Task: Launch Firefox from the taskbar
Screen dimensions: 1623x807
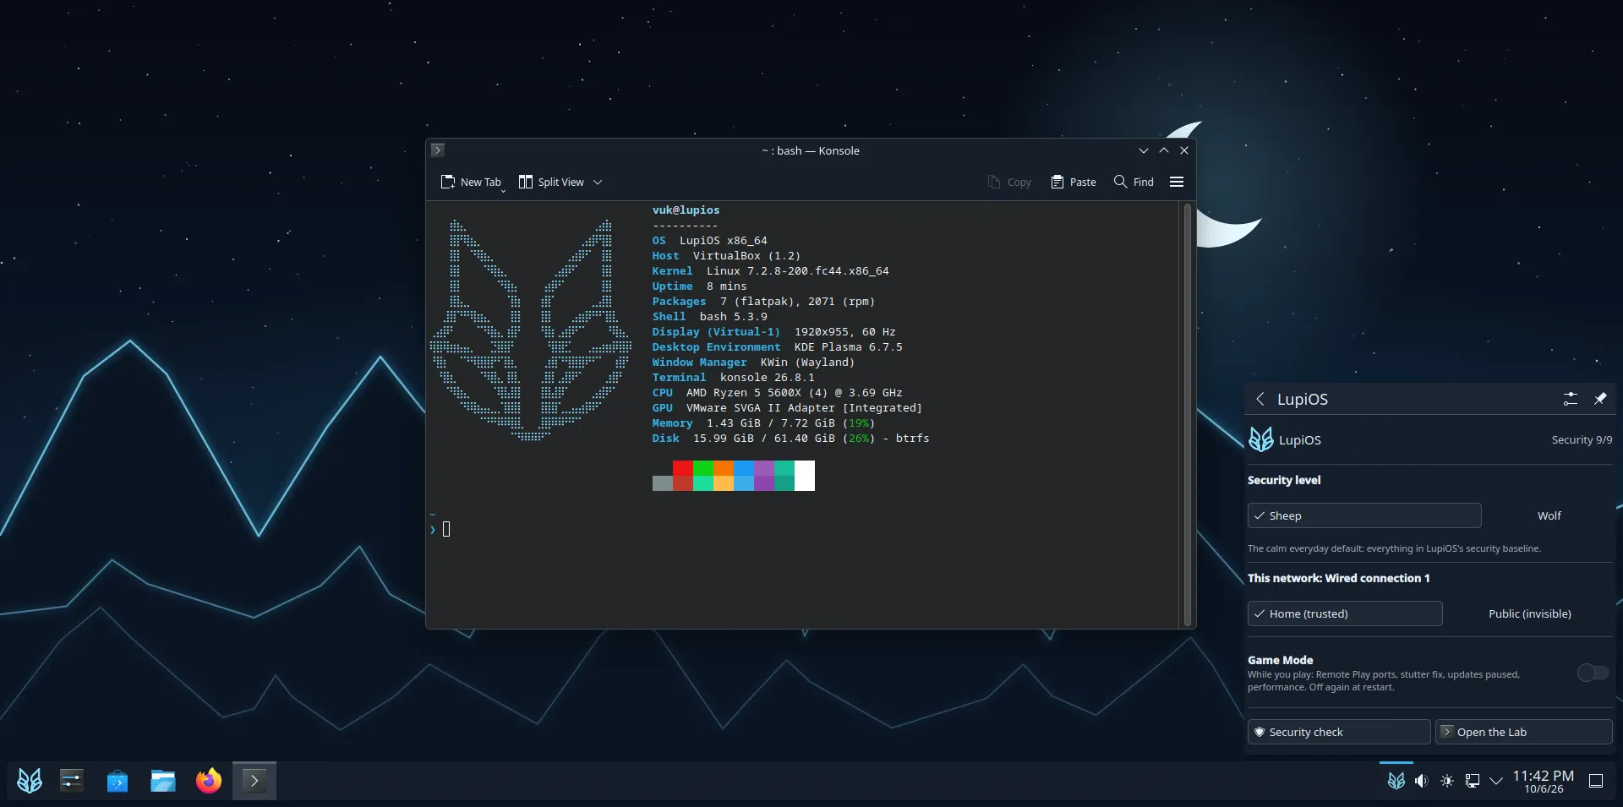Action: click(209, 781)
